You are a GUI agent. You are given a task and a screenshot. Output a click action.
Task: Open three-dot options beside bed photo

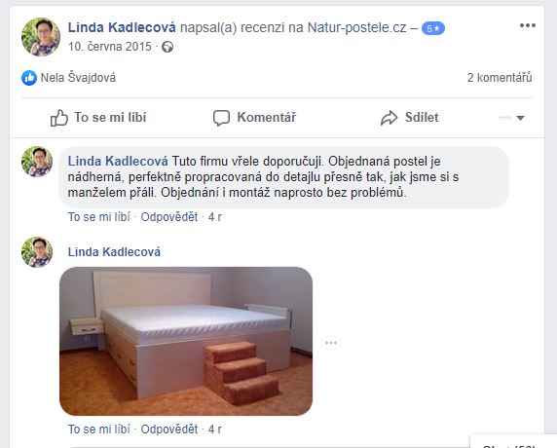(331, 343)
